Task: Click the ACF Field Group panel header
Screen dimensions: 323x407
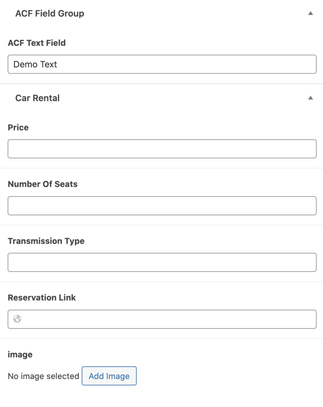Action: [50, 13]
